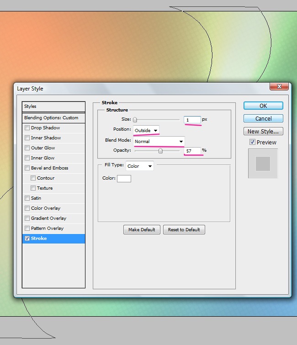Click the stroke Size input field
The image size is (297, 345).
pos(192,120)
